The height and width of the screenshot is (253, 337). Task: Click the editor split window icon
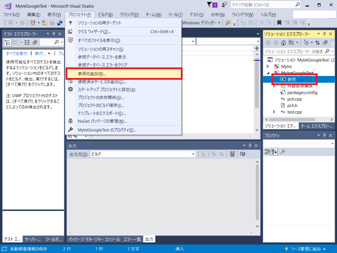[x=257, y=48]
